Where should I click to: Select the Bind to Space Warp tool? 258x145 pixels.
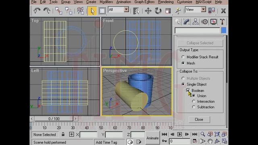81,11
